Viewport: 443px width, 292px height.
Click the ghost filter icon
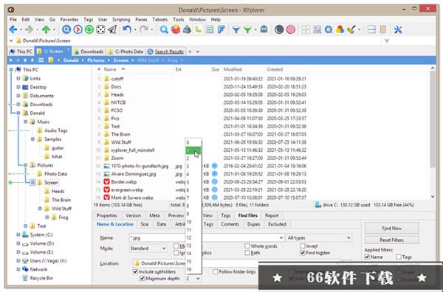click(x=264, y=29)
